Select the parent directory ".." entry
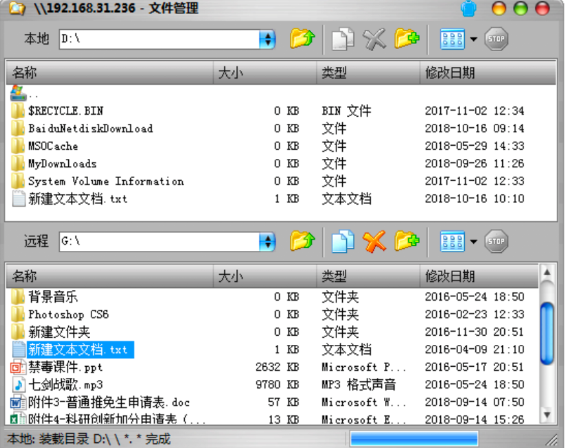This screenshot has width=565, height=448. pyautogui.click(x=24, y=94)
